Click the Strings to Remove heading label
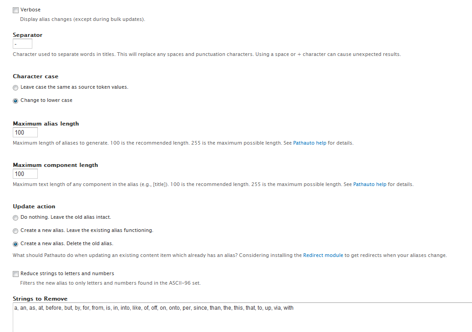 point(40,299)
